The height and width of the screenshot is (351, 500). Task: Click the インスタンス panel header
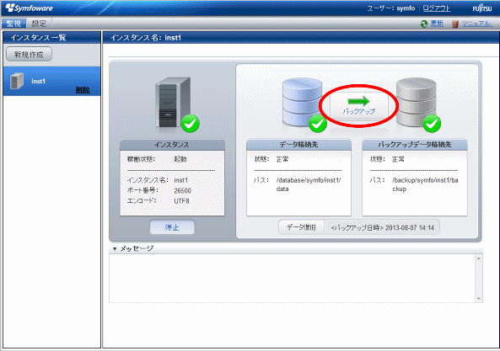172,145
